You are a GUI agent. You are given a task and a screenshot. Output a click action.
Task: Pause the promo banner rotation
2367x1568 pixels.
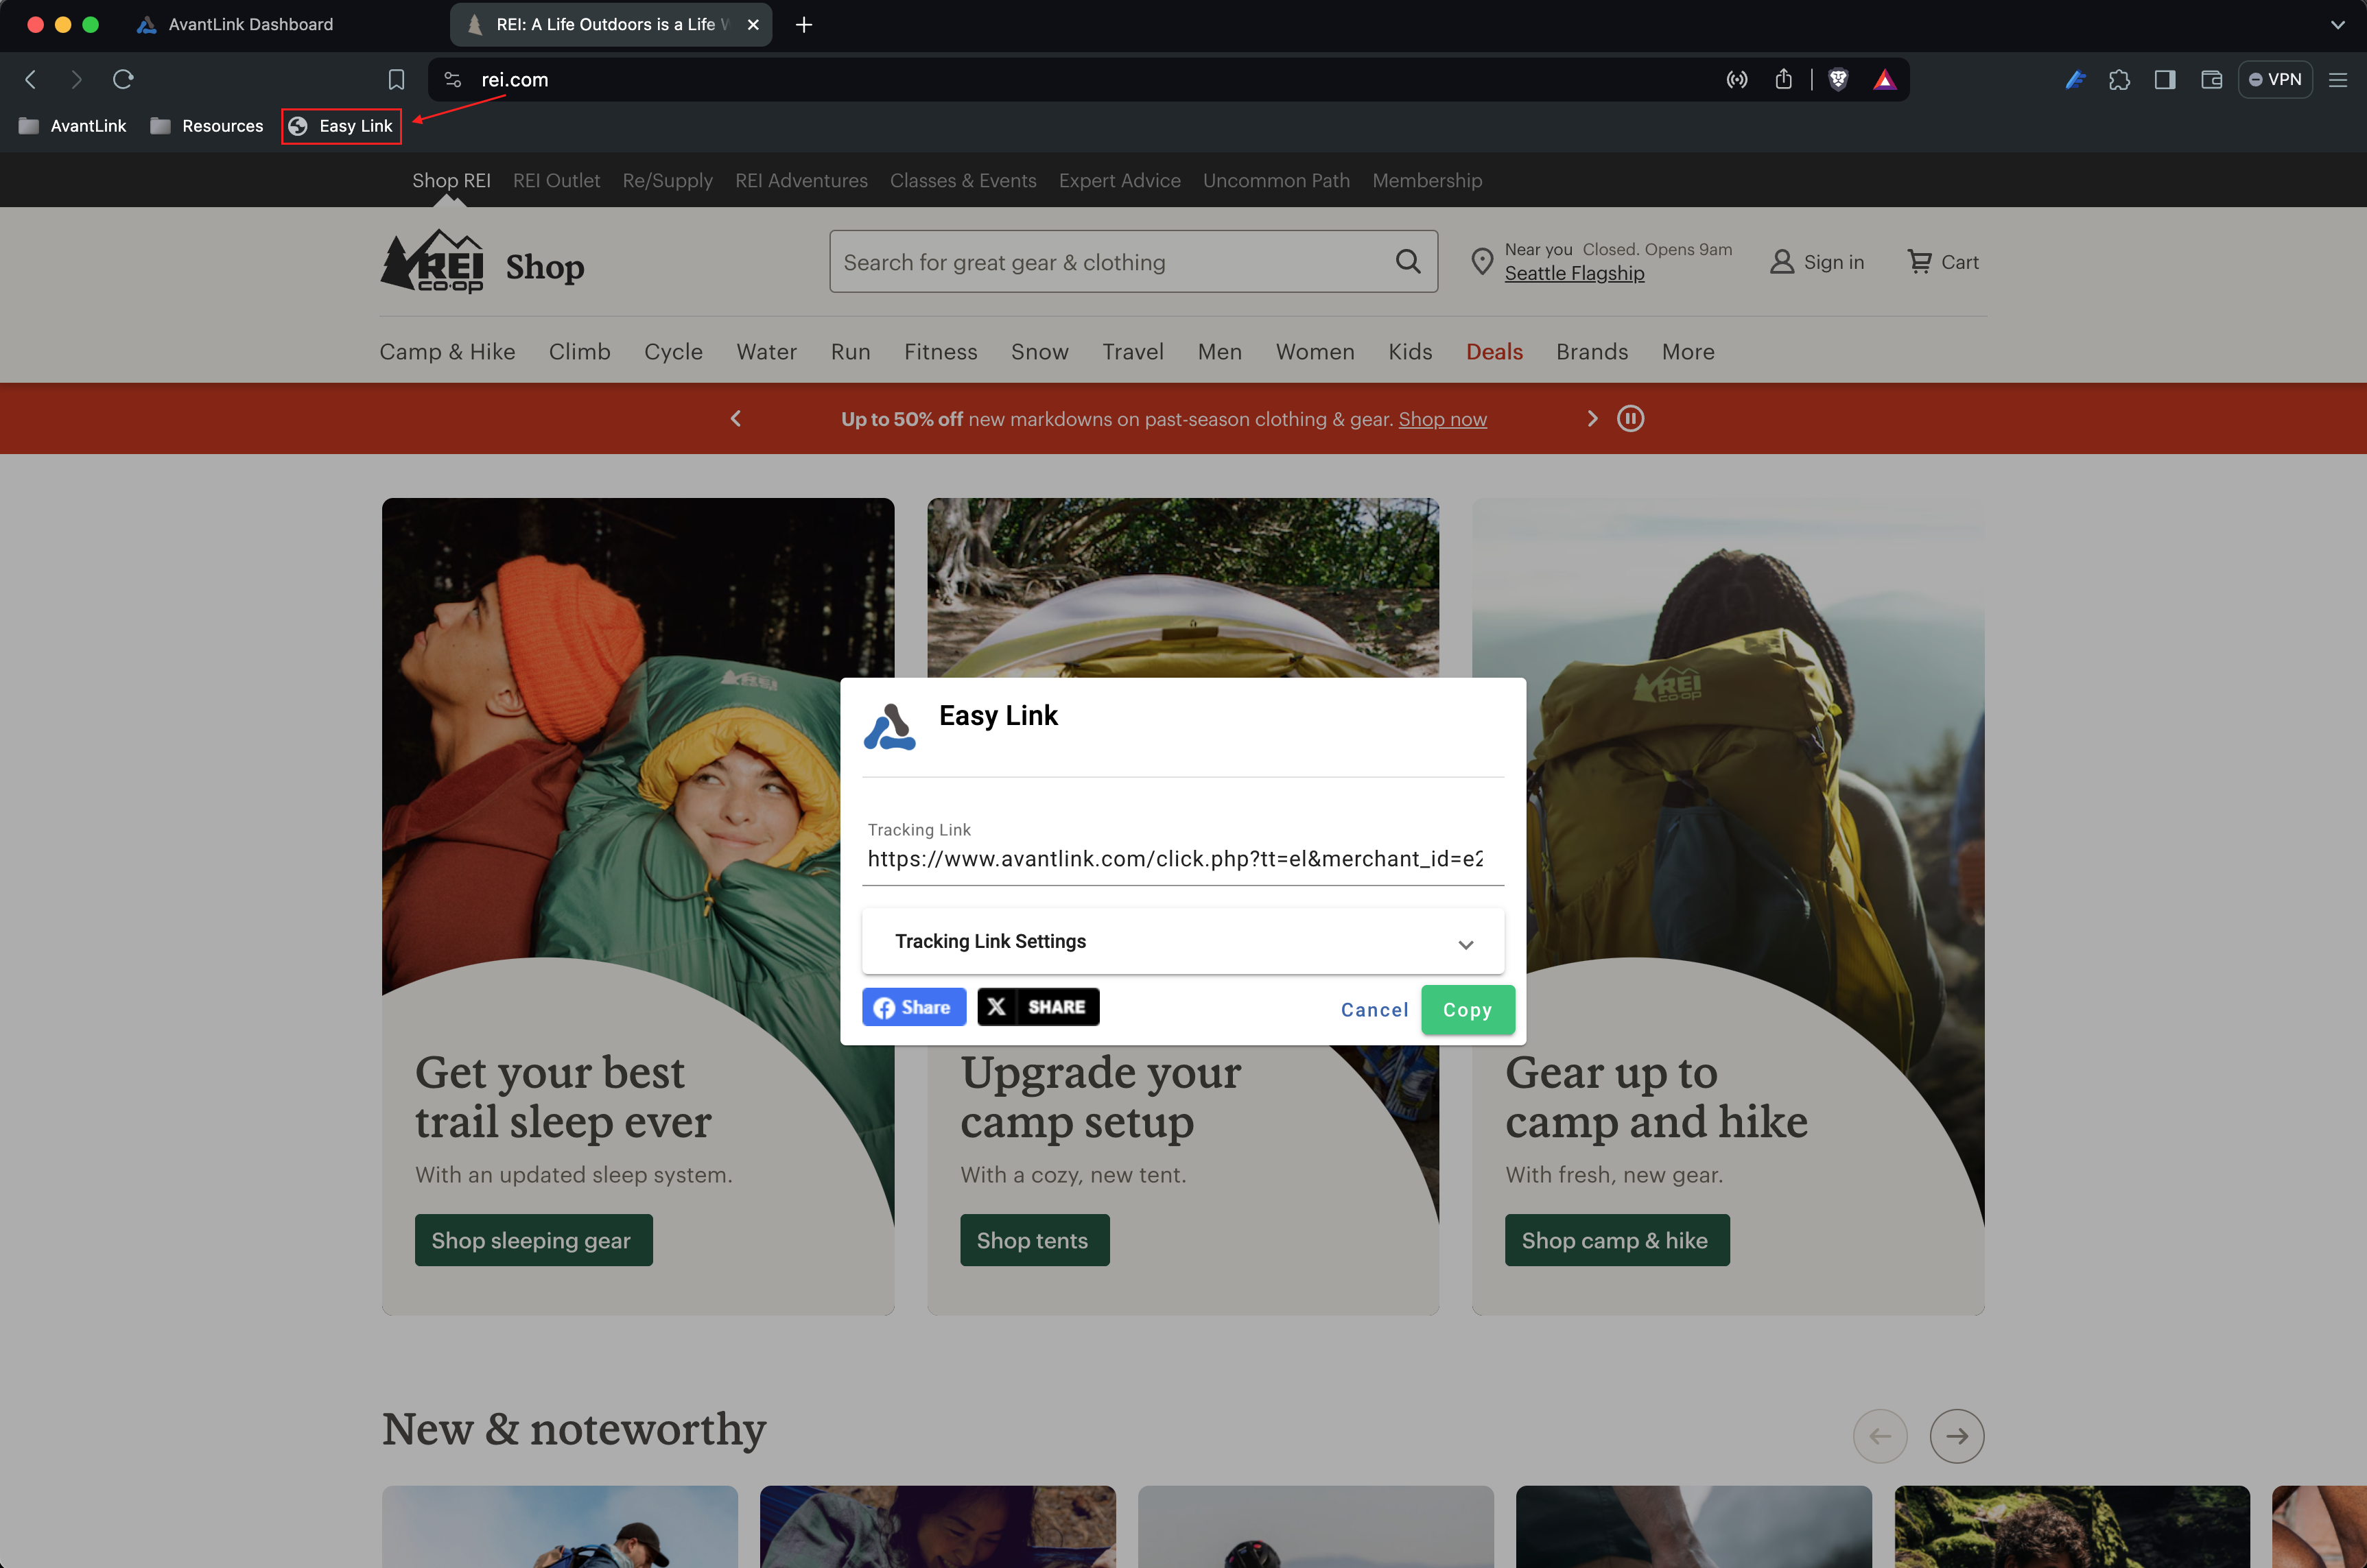pos(1630,419)
